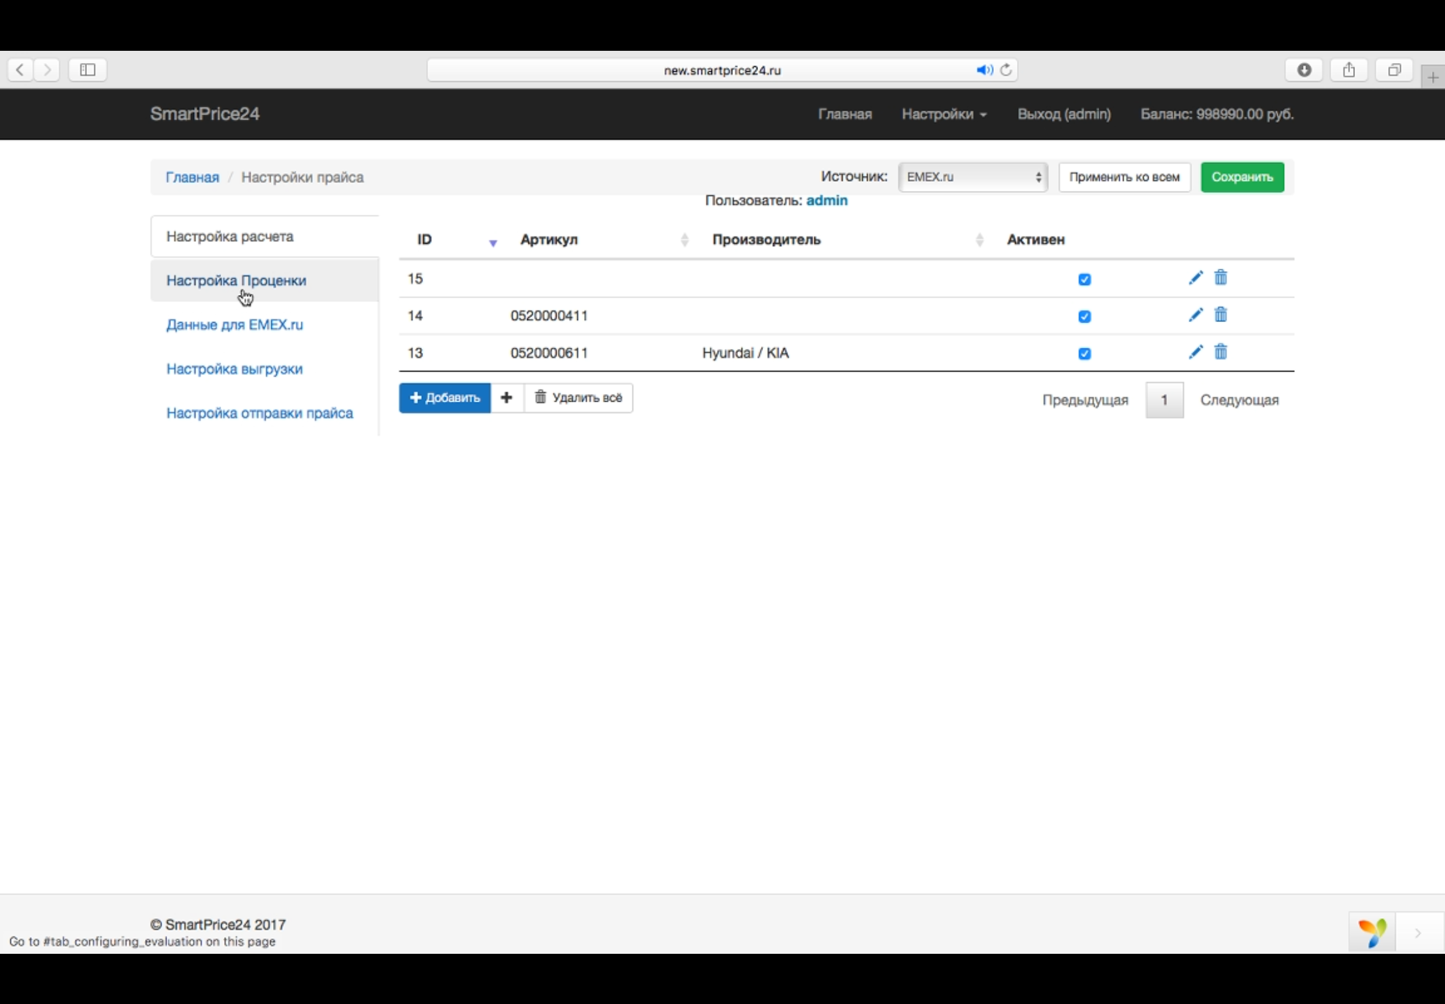Click the trash icon for row 14
This screenshot has width=1445, height=1004.
[x=1220, y=315]
